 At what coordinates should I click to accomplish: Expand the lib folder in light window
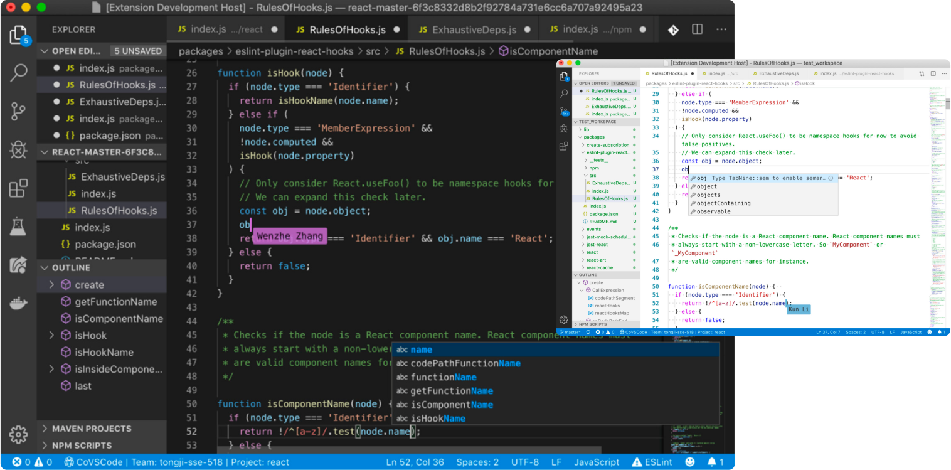(x=580, y=129)
